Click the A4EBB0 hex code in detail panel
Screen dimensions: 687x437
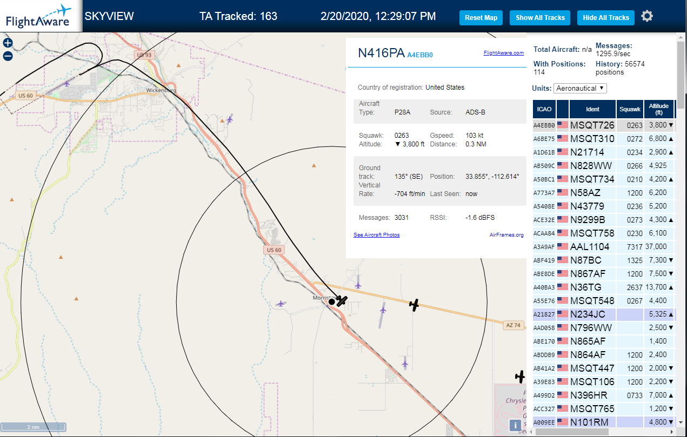pos(420,55)
